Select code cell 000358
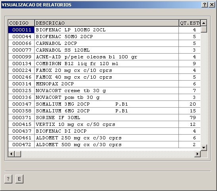 click(21, 111)
